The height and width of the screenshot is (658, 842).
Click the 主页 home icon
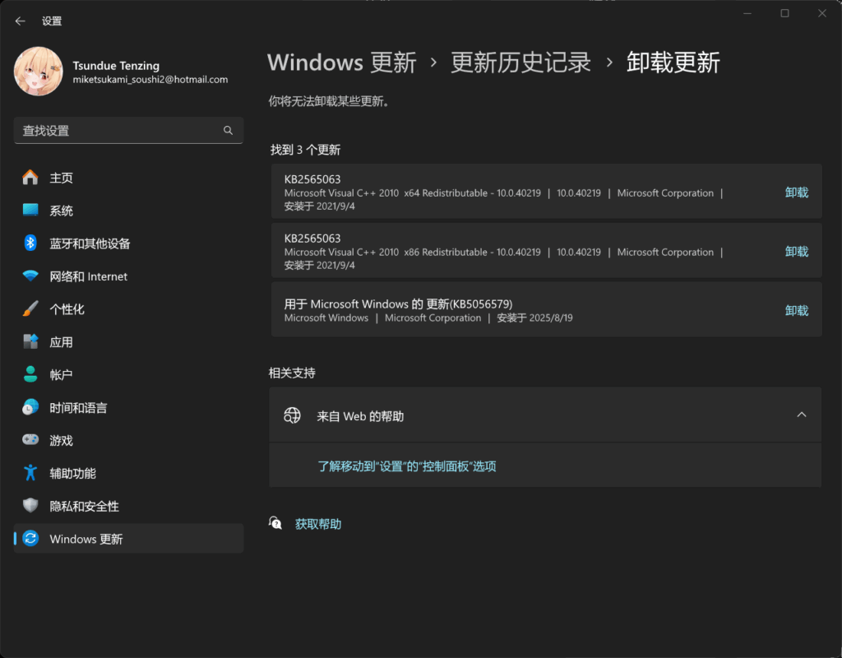pyautogui.click(x=30, y=178)
